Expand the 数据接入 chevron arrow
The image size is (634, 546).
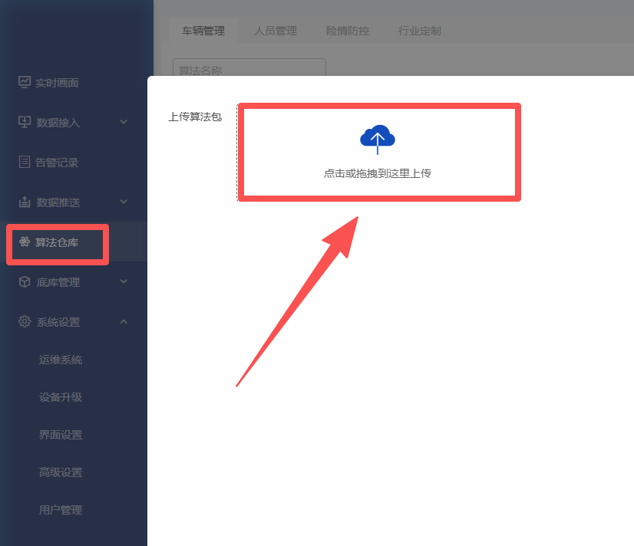(124, 122)
